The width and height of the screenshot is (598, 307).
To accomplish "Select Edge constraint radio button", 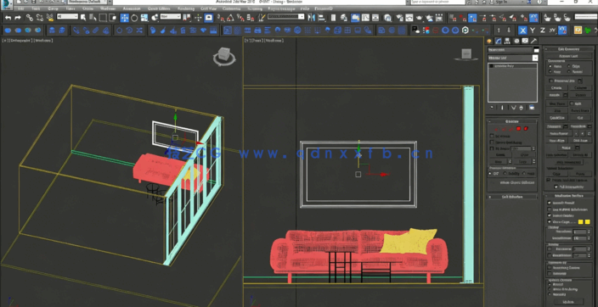I will (568, 66).
